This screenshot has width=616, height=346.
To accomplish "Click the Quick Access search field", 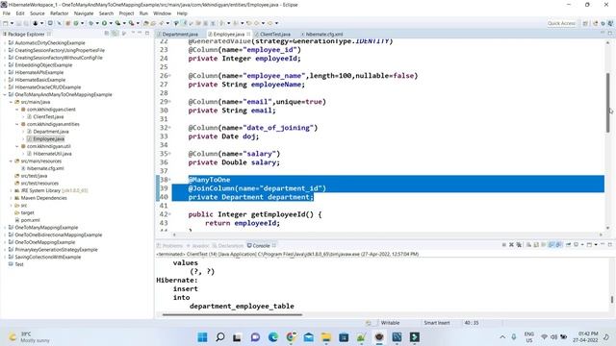I will (561, 23).
